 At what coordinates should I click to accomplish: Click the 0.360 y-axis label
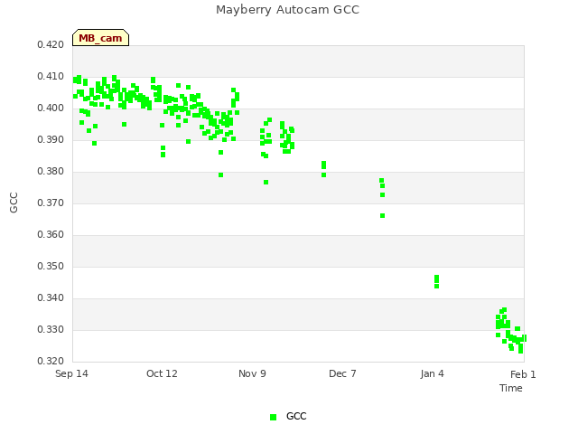pos(51,235)
